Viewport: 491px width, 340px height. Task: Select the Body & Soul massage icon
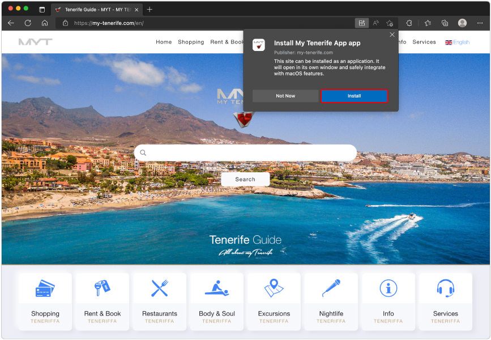coord(216,288)
